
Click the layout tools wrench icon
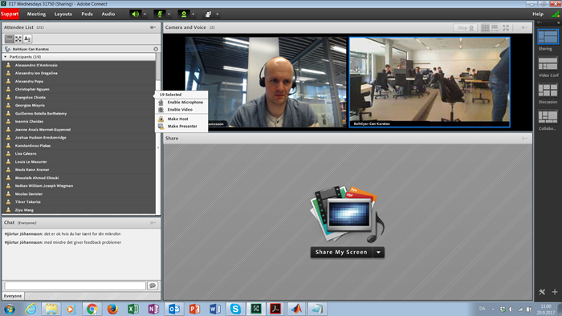(x=542, y=292)
